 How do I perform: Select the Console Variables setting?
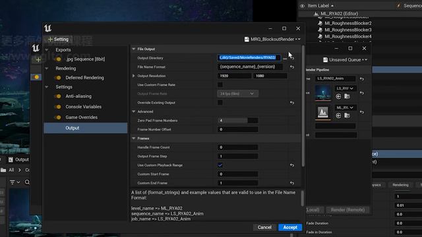[x=84, y=107]
